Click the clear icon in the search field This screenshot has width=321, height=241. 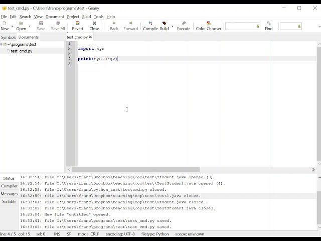(258, 26)
